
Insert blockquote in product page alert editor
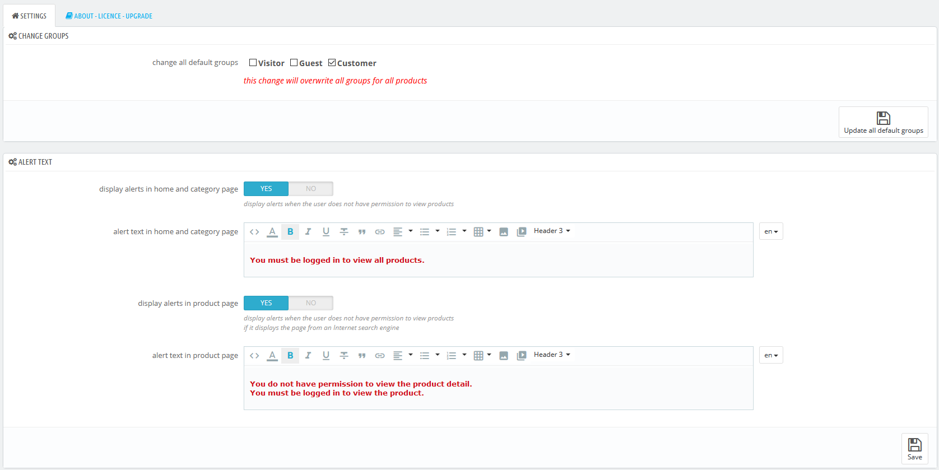coord(362,356)
